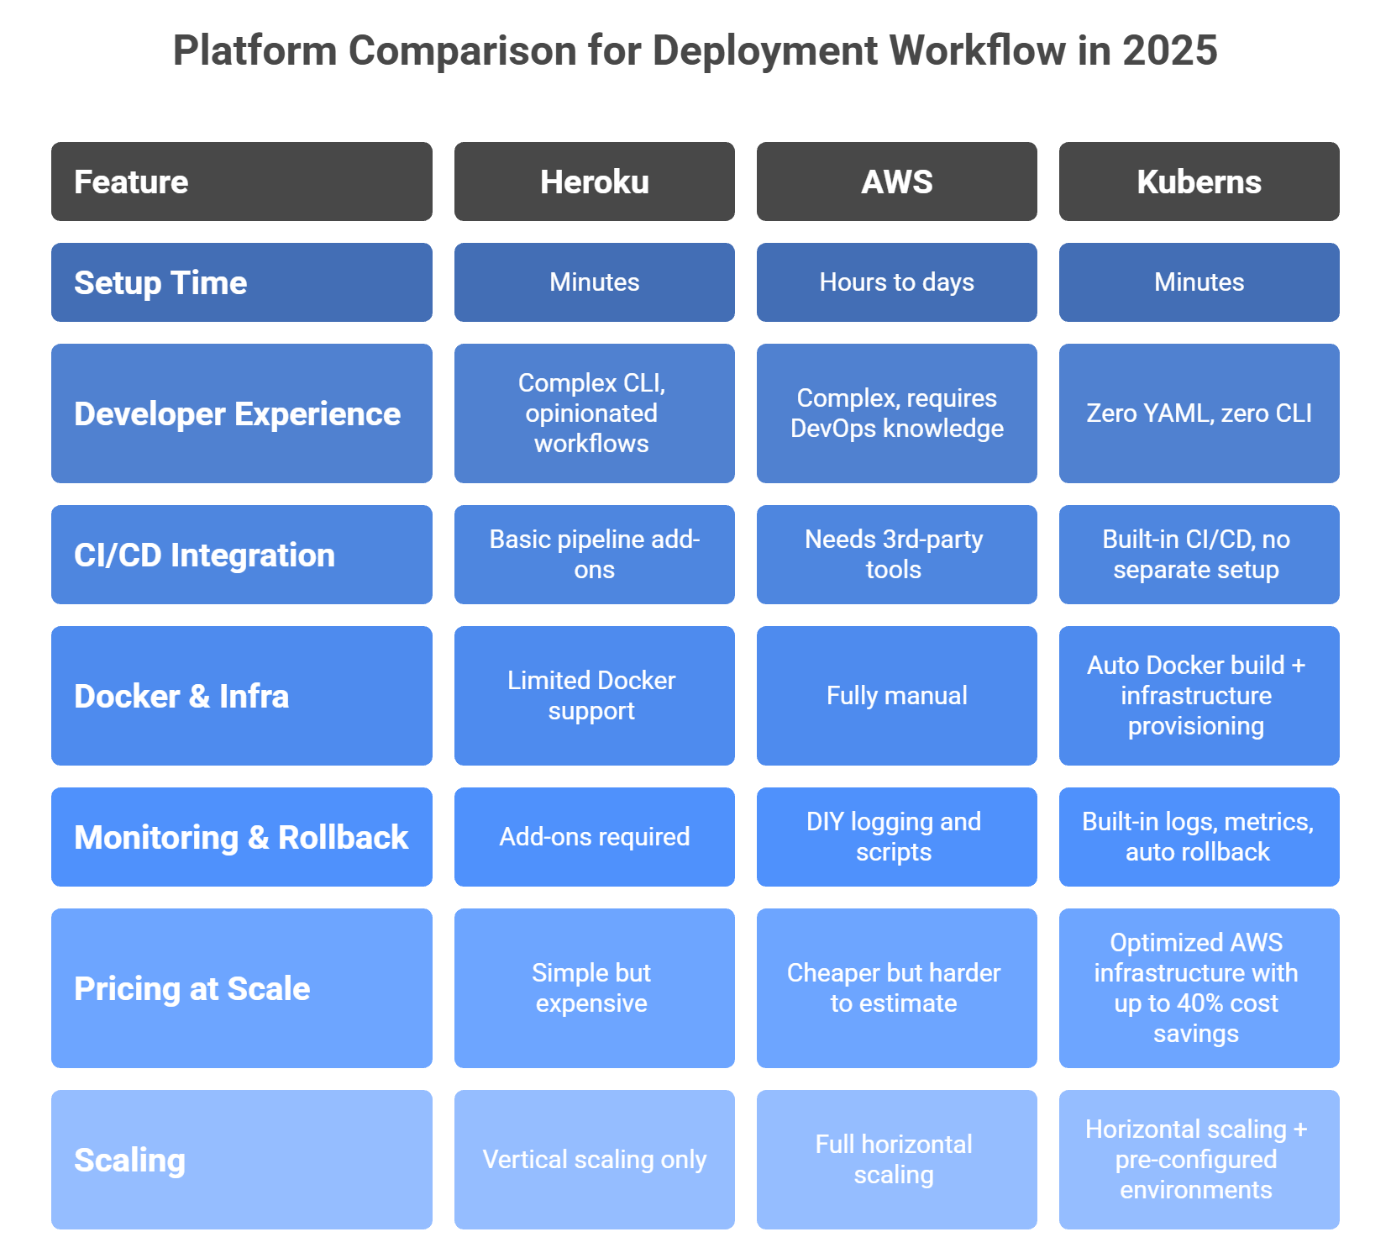The height and width of the screenshot is (1253, 1391).
Task: Click the "Monitoring & Rollback" row label
Action: point(242,837)
